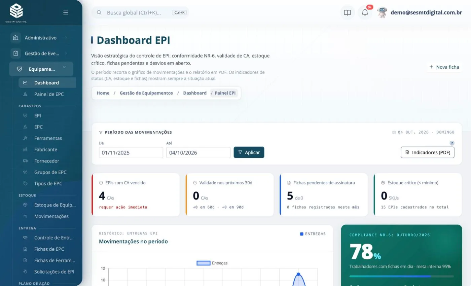Screen dimensions: 471x286
Task: Edit the De start date field
Action: click(131, 152)
